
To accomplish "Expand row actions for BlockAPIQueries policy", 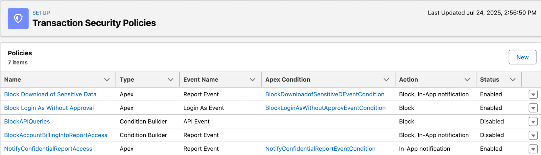I will pos(533,122).
